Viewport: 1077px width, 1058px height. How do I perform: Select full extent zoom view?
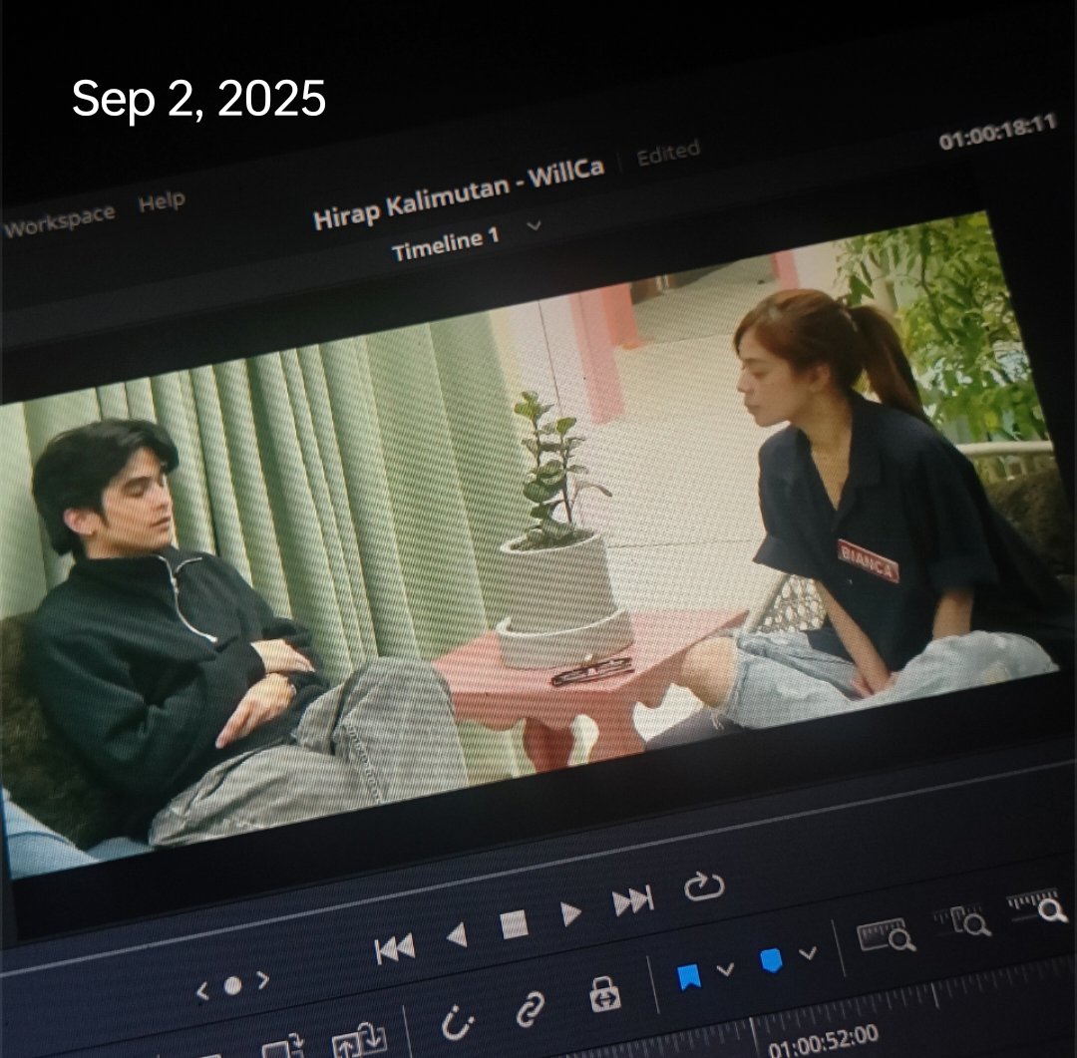(887, 935)
